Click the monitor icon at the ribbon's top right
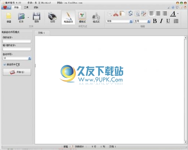Viewport: 188px width, 150px height. (x=177, y=7)
